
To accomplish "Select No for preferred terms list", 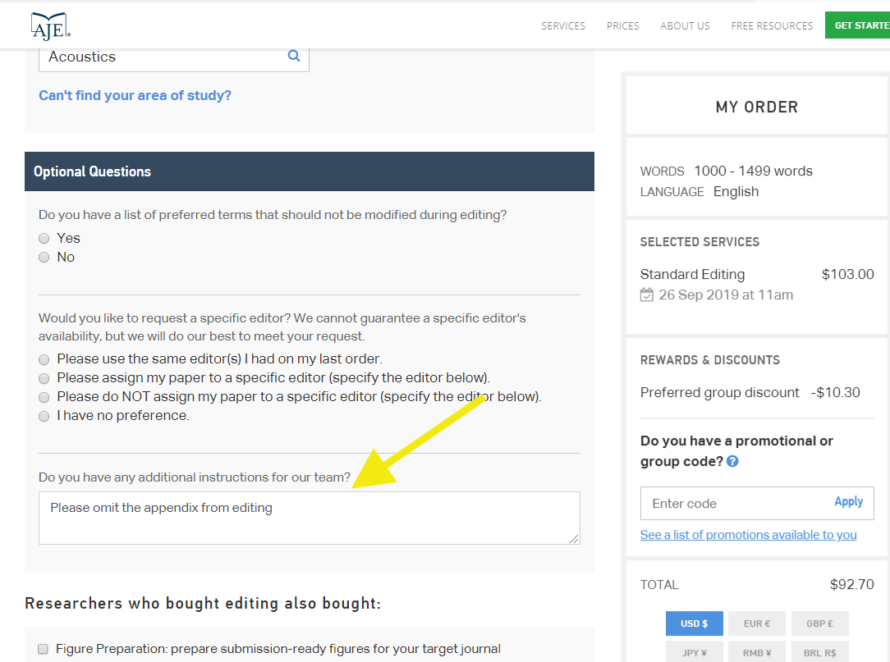I will click(x=44, y=258).
